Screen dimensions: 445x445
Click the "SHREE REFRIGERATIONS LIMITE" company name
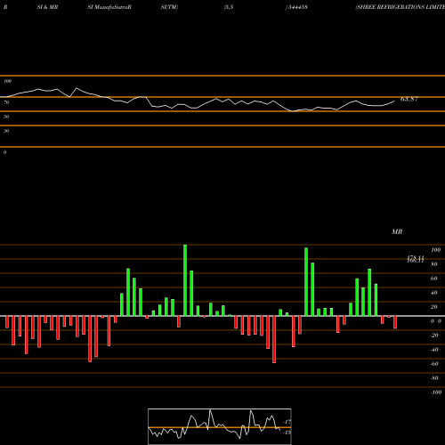tap(400, 7)
